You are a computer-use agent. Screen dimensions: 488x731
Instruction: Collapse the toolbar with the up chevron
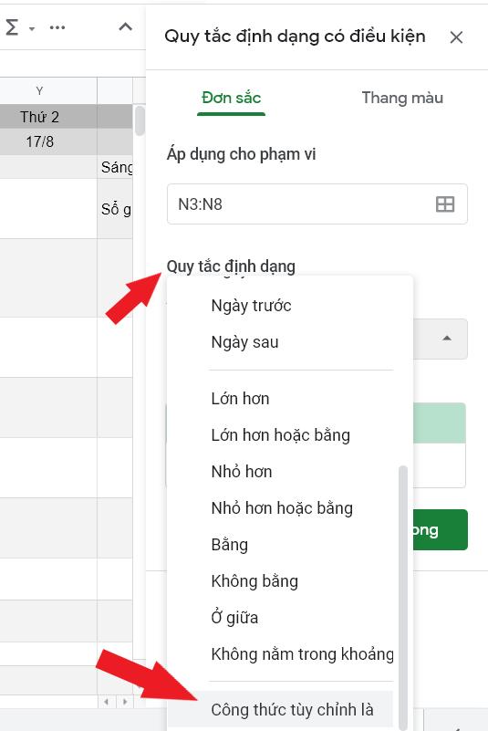pyautogui.click(x=125, y=27)
